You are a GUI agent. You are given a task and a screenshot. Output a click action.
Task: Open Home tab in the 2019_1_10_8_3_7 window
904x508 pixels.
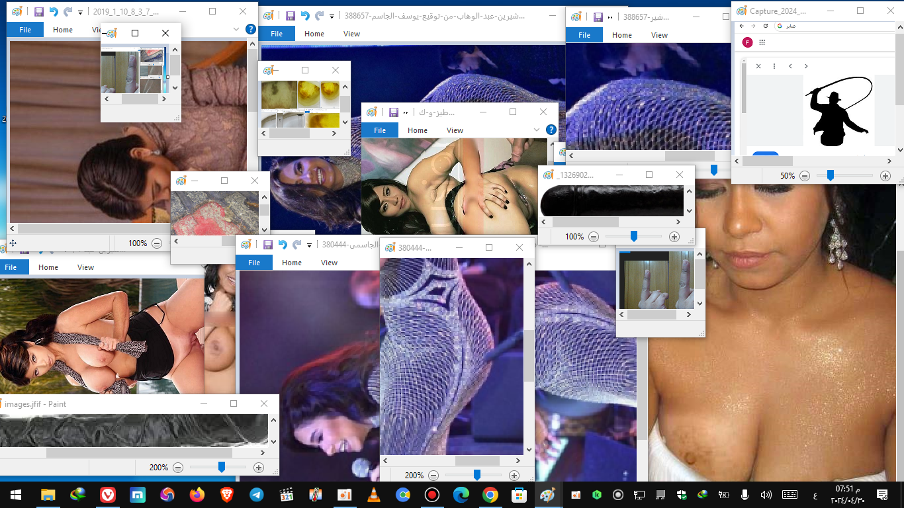coord(63,30)
